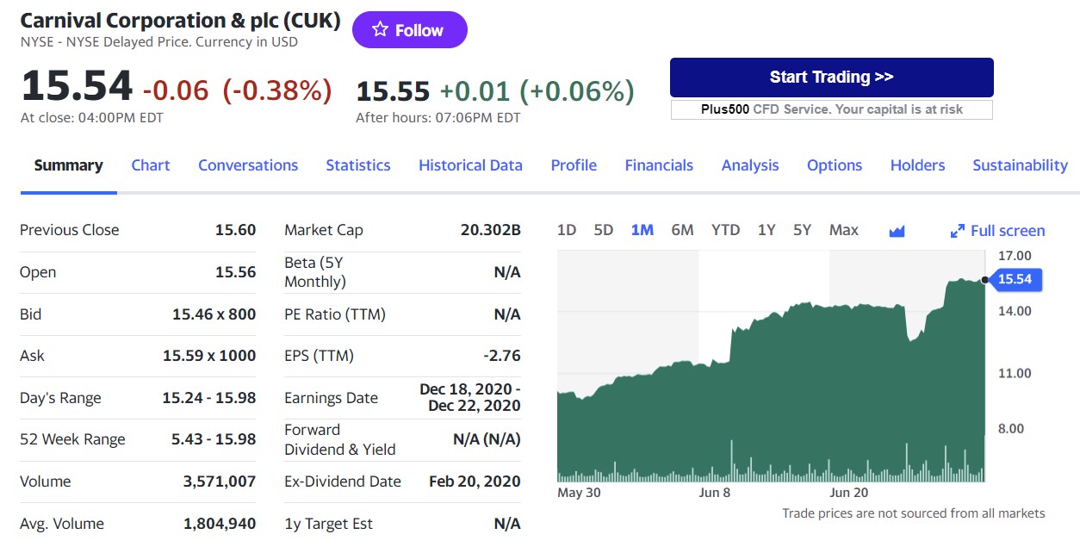Image resolution: width=1080 pixels, height=553 pixels.
Task: Click the PE Ratio (TTM) label
Action: 335,314
